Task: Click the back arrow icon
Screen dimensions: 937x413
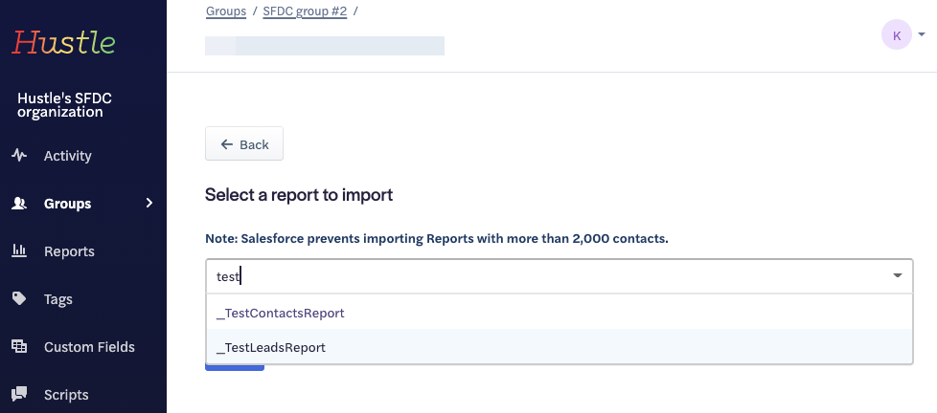Action: pos(226,144)
